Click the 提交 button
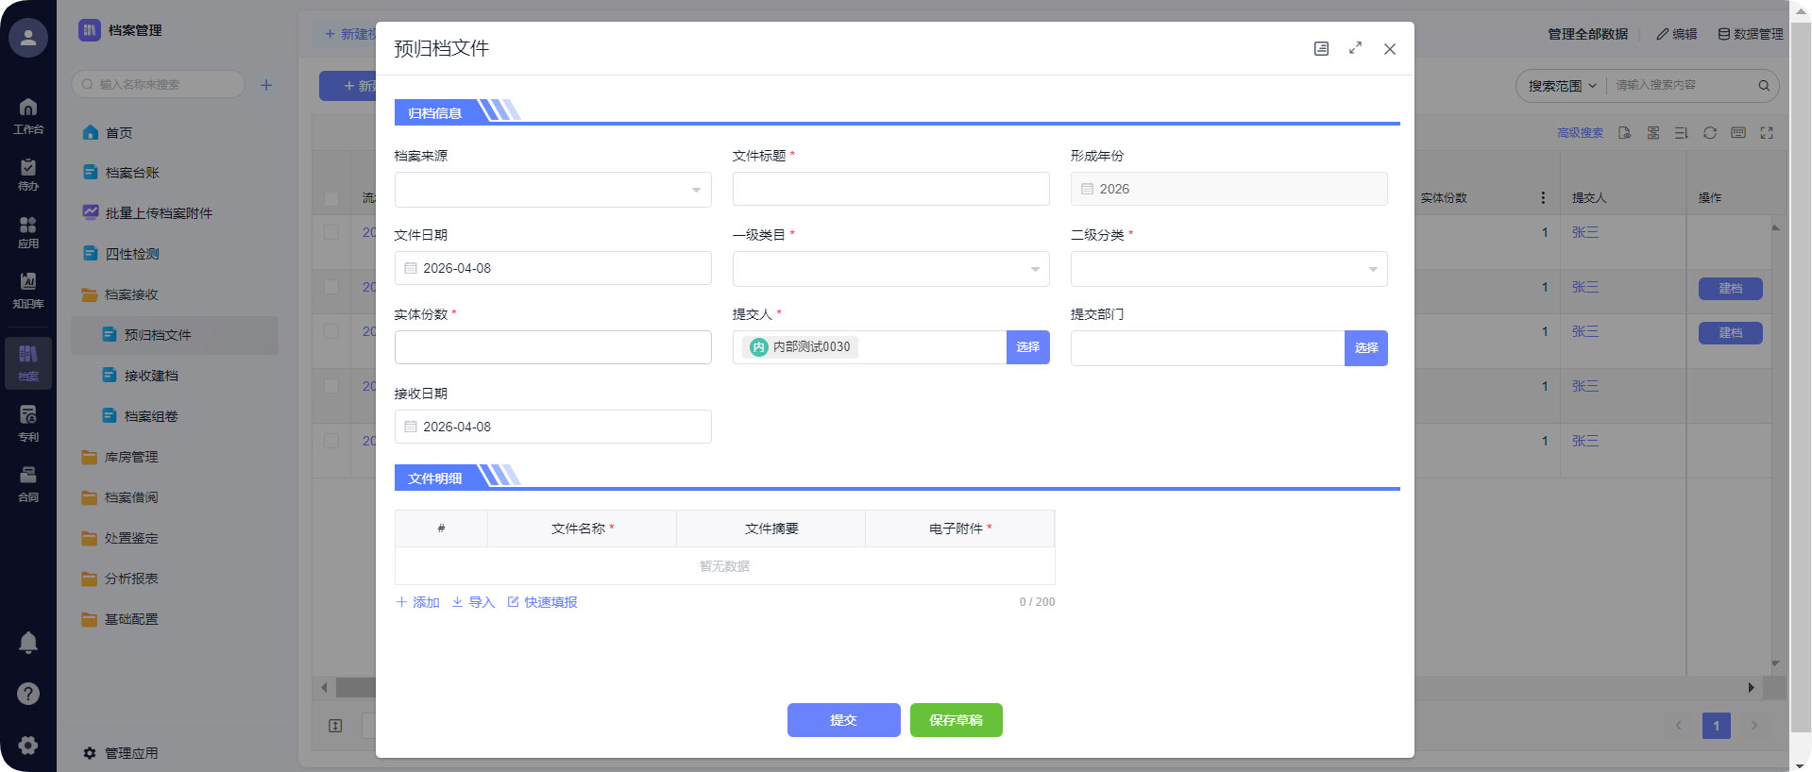This screenshot has width=1812, height=772. point(843,720)
